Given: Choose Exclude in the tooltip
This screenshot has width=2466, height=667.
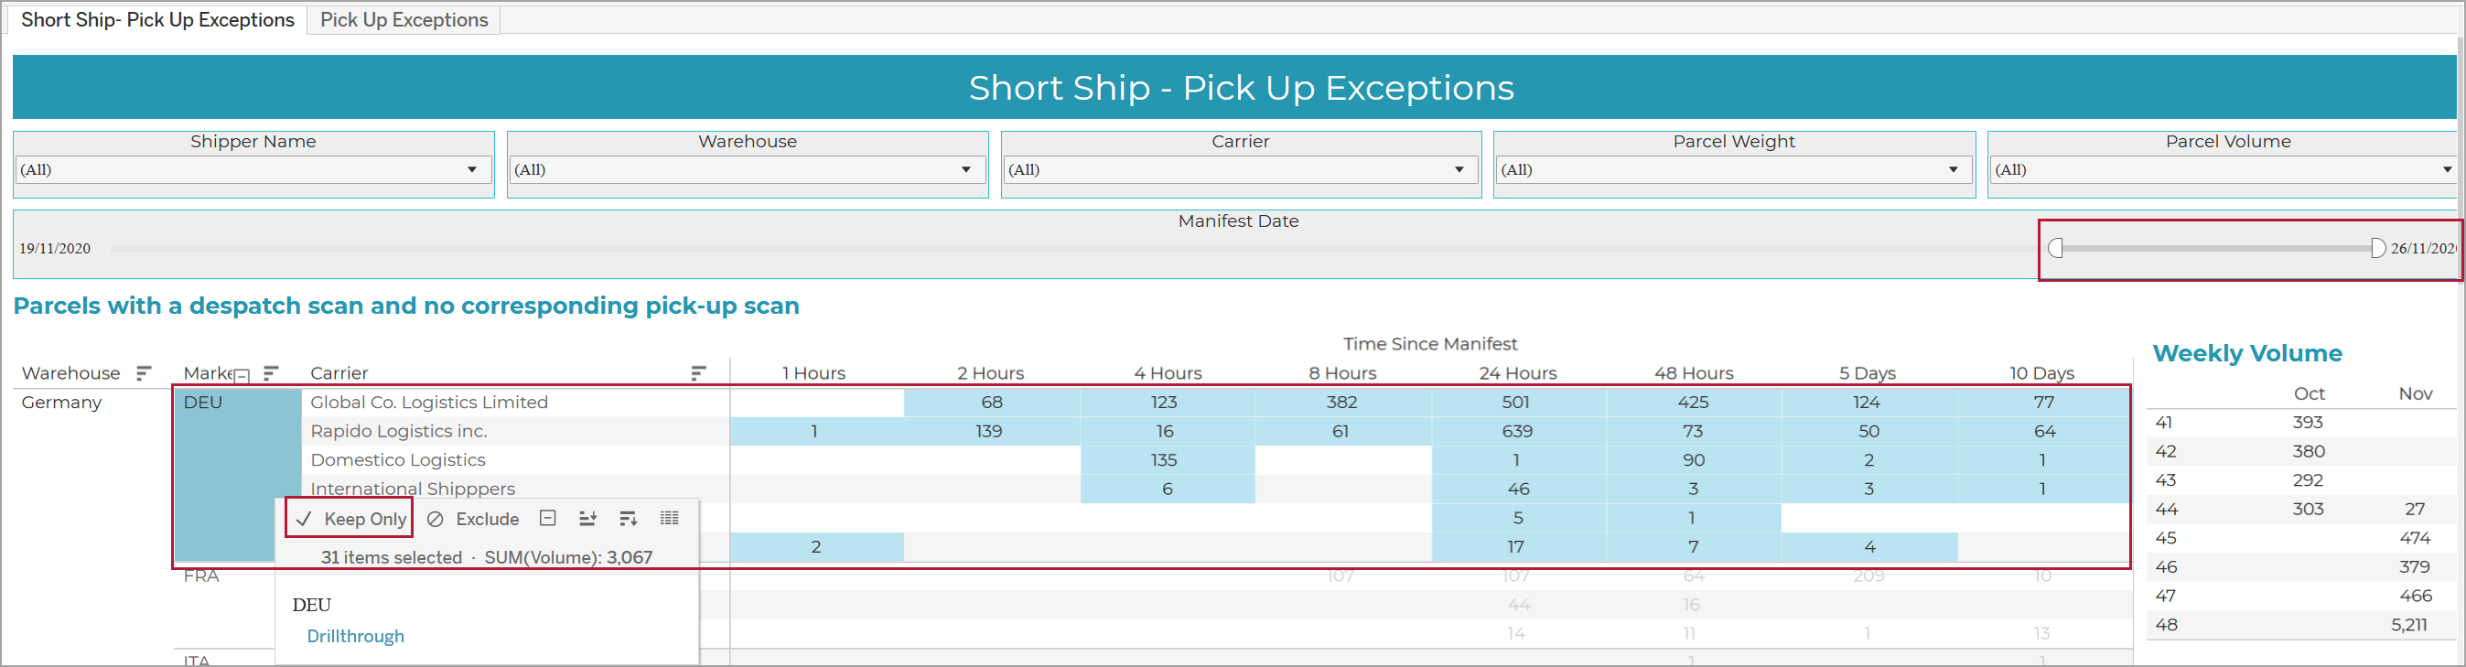Looking at the screenshot, I should (x=473, y=519).
